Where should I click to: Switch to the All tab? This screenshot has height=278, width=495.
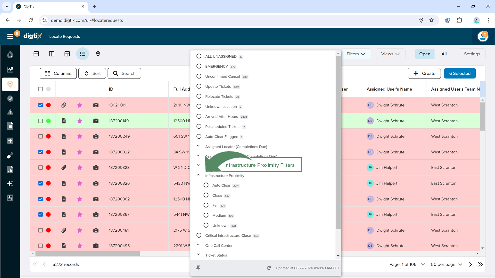444,54
